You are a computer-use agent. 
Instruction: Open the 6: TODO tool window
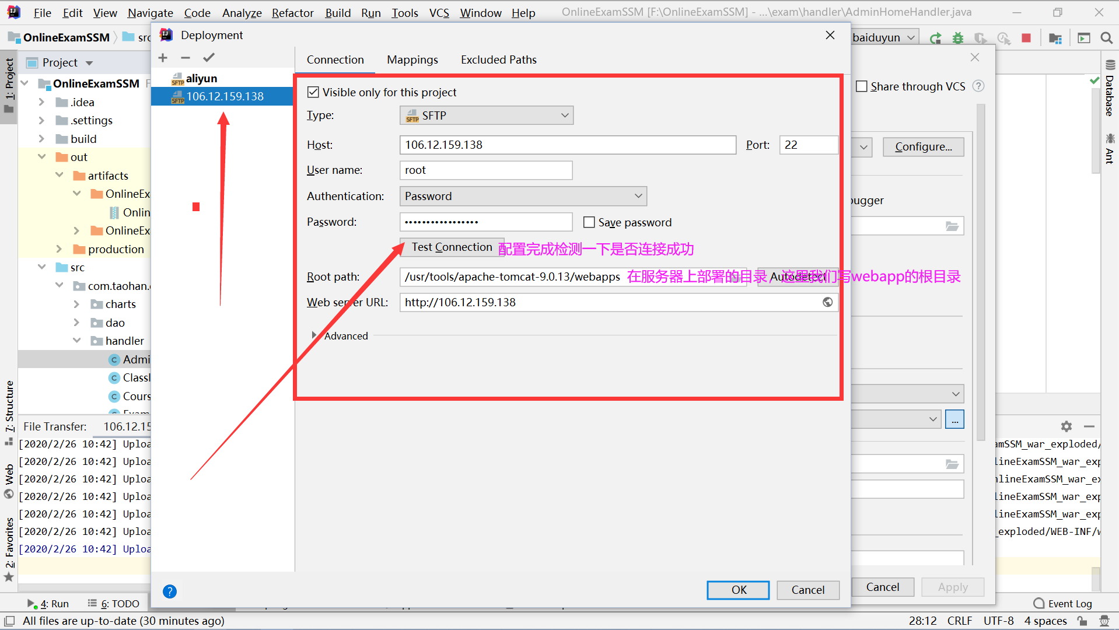click(114, 604)
